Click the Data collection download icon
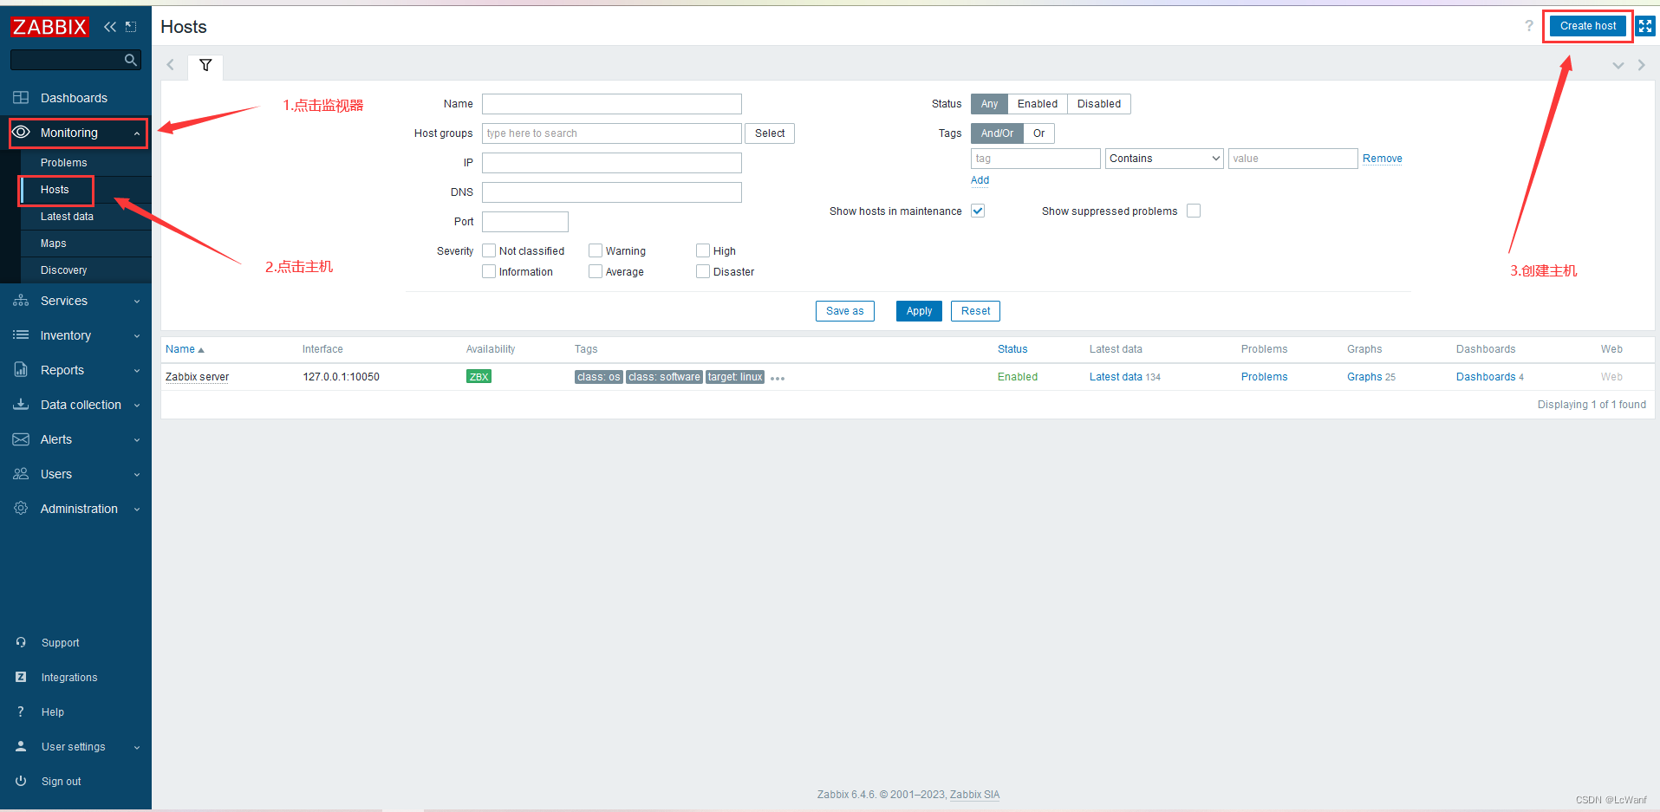Image resolution: width=1660 pixels, height=812 pixels. [x=21, y=405]
